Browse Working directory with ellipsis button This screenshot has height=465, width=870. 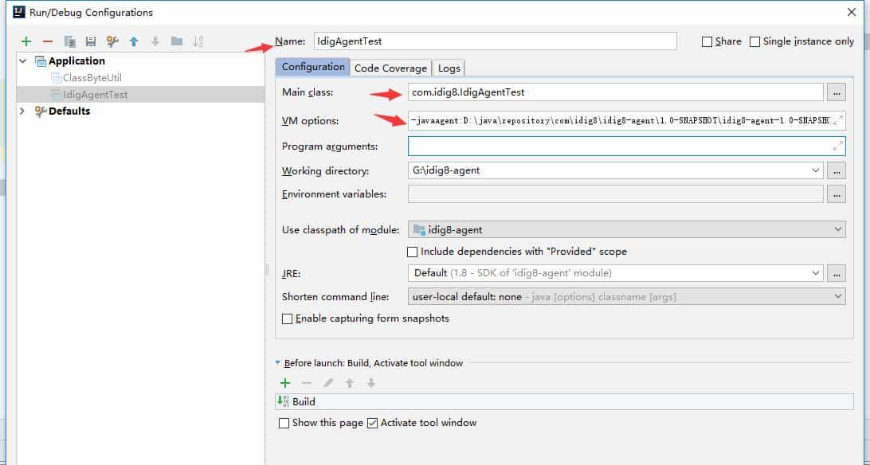coord(837,170)
